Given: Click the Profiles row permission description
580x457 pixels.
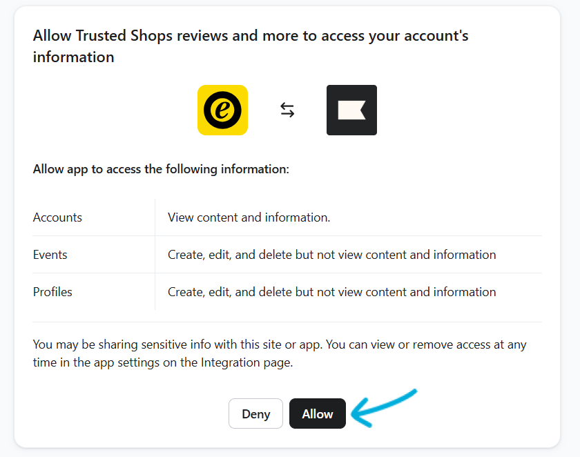Looking at the screenshot, I should point(331,292).
